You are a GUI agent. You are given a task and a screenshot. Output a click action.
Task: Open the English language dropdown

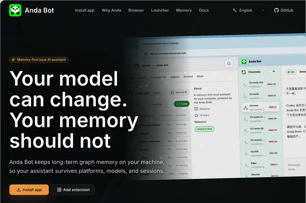click(x=248, y=10)
